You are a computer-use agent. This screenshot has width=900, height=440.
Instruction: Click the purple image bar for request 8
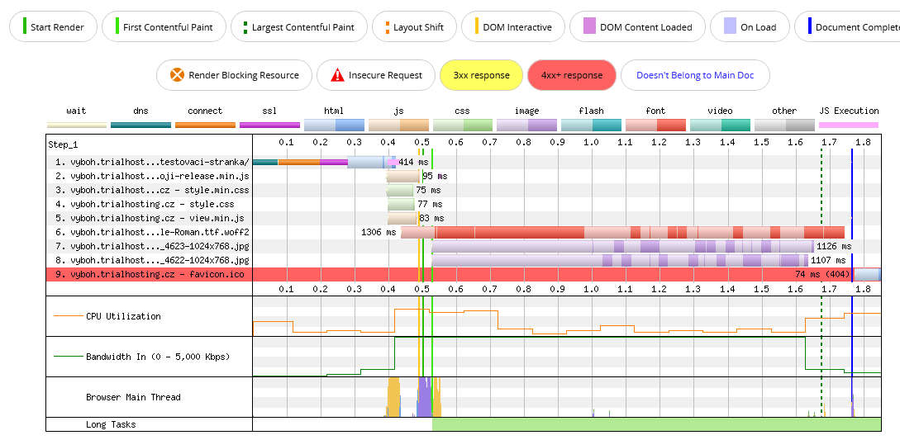620,260
